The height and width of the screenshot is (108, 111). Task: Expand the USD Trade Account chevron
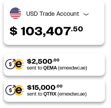[86, 14]
